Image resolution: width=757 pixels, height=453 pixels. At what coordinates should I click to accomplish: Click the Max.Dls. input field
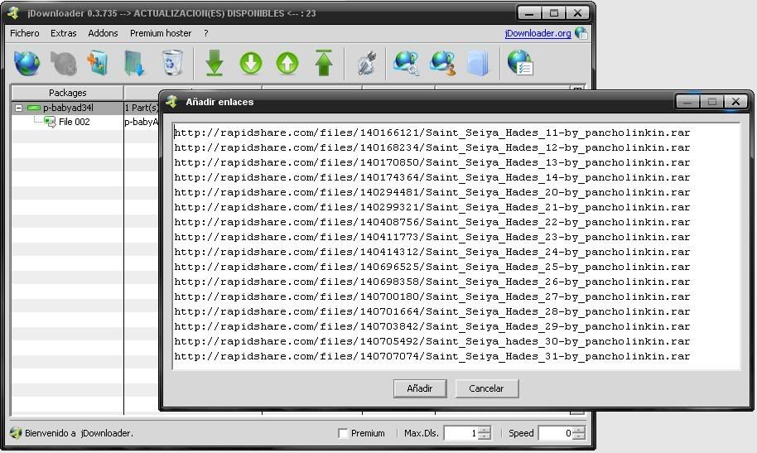(461, 433)
